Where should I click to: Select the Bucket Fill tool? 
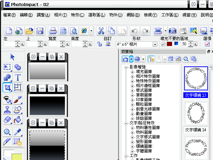tap(18, 120)
